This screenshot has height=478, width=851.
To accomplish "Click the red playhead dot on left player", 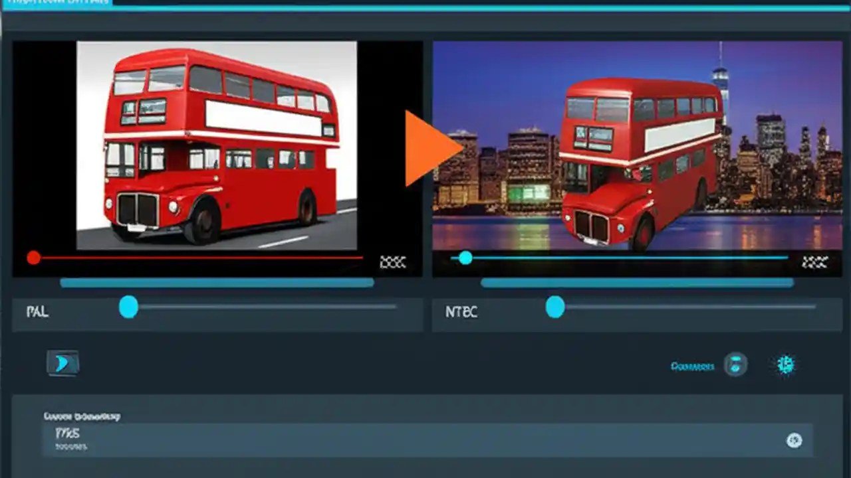I will pos(33,258).
